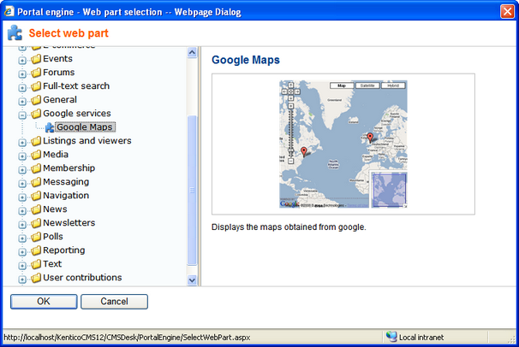Click the Text folder icon
Image resolution: width=519 pixels, height=347 pixels.
point(36,264)
